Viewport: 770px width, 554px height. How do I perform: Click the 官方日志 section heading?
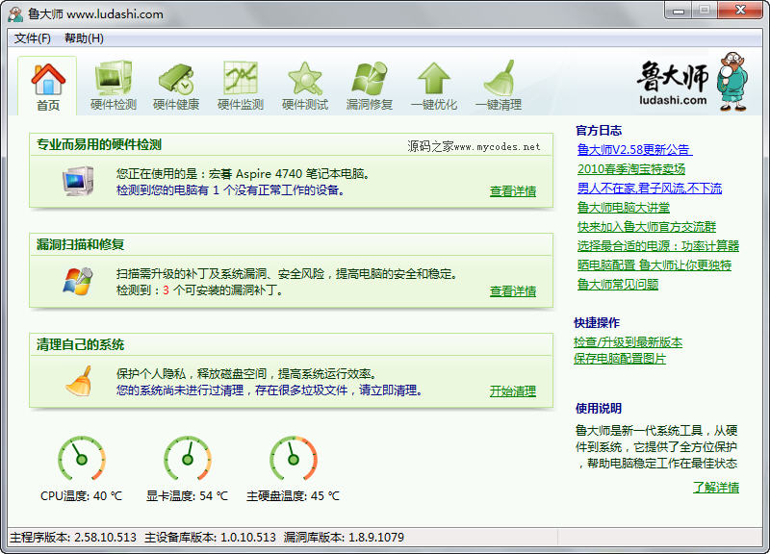[599, 131]
